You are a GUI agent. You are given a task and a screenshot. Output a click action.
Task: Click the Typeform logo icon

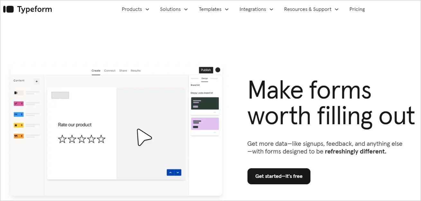point(8,9)
